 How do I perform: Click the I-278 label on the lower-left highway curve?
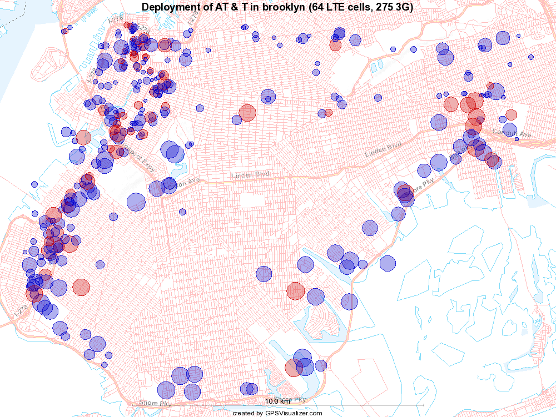21,312
